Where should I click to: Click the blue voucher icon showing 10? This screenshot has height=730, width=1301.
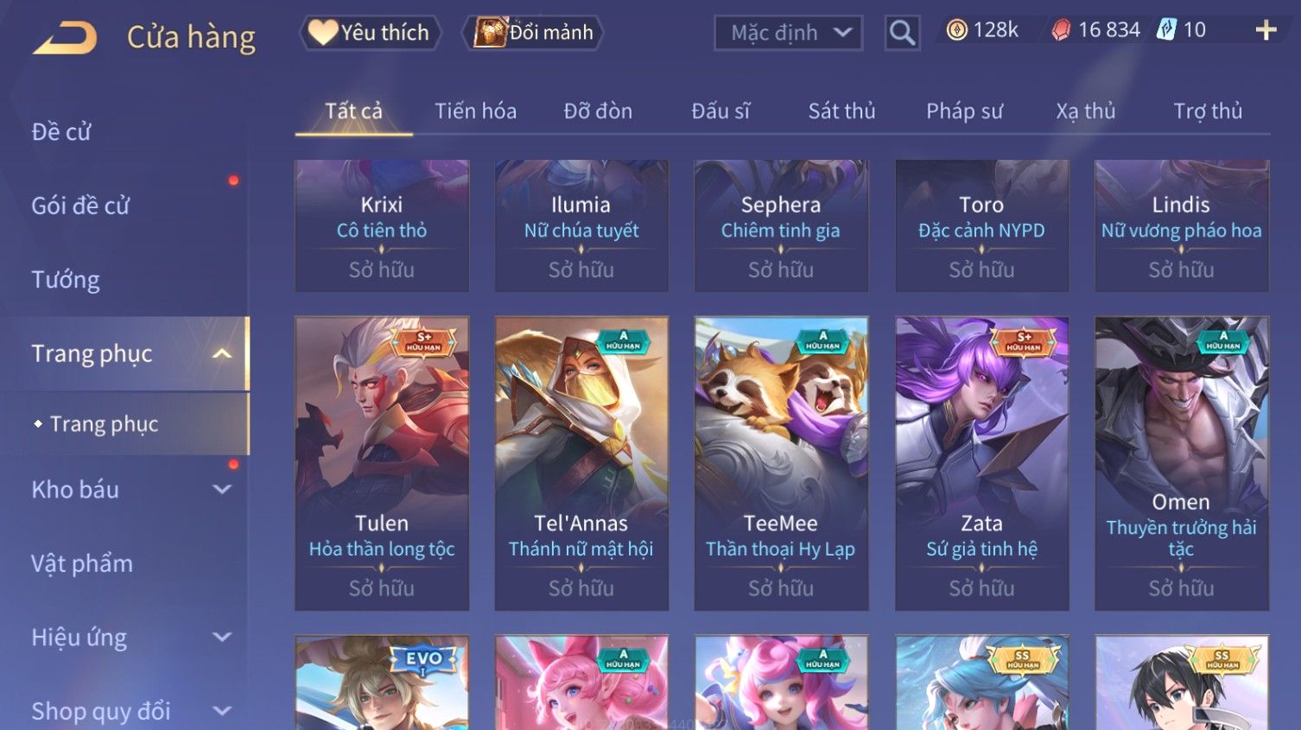tap(1166, 30)
